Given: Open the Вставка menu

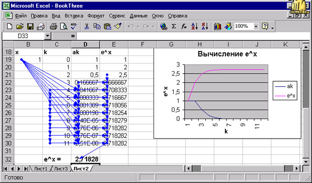Looking at the screenshot, I should [x=74, y=16].
